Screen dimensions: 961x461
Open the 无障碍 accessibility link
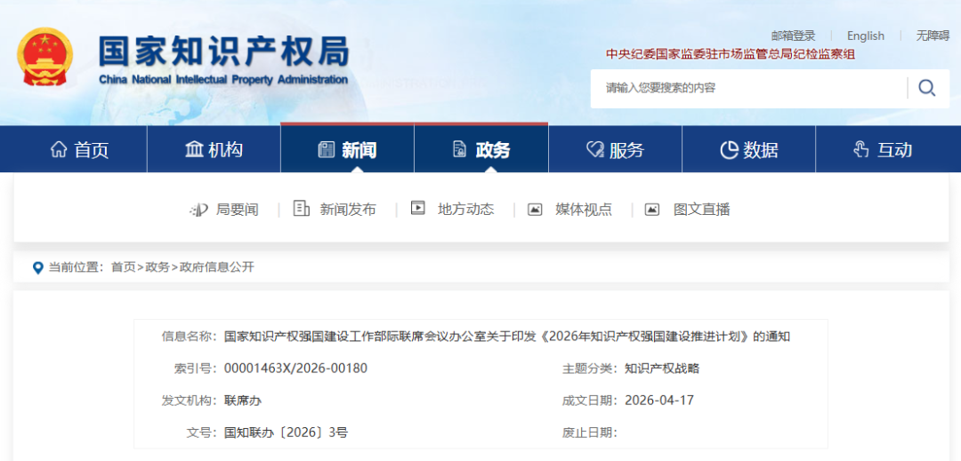pos(933,36)
